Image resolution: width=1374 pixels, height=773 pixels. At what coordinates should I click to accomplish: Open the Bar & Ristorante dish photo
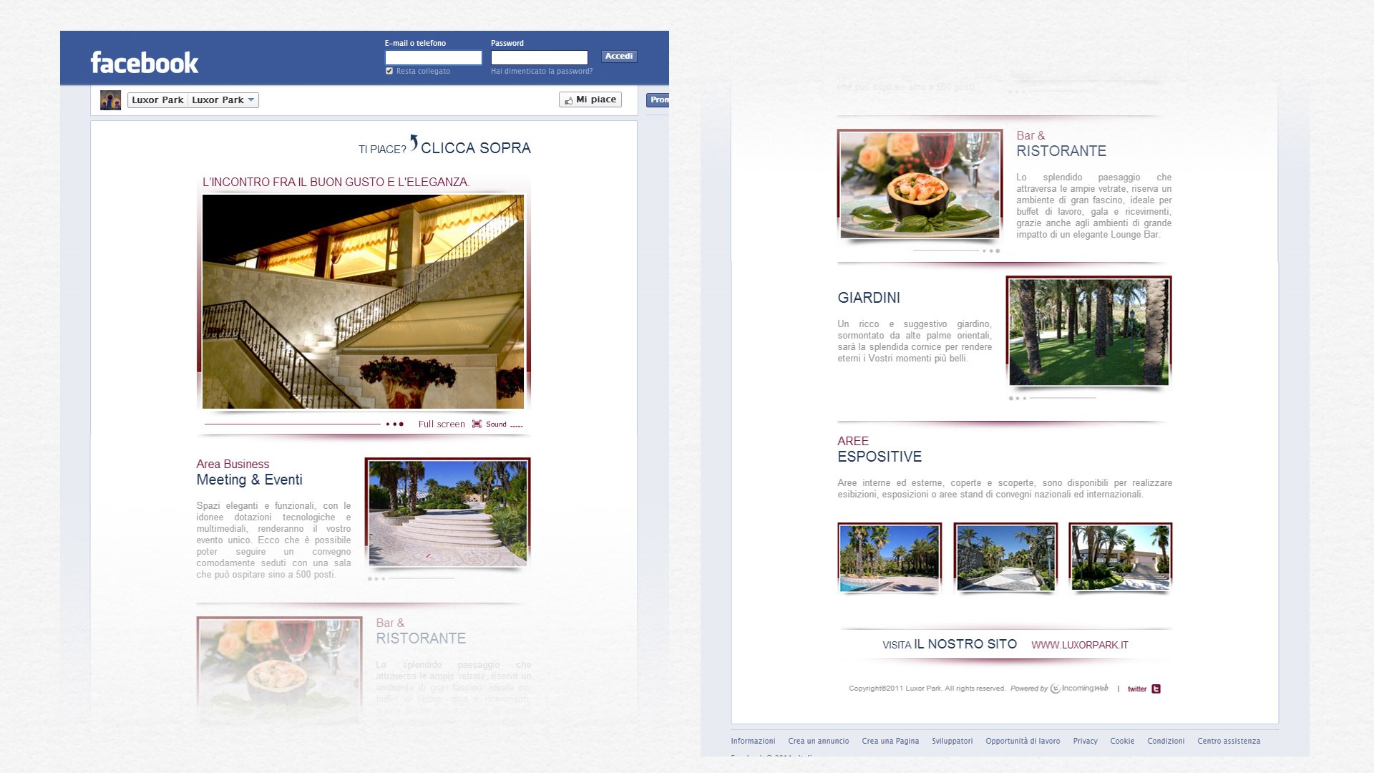click(x=920, y=184)
